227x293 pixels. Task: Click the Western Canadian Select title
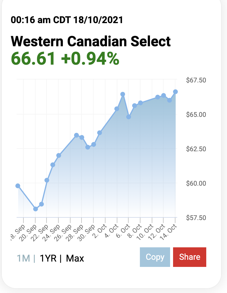91,41
